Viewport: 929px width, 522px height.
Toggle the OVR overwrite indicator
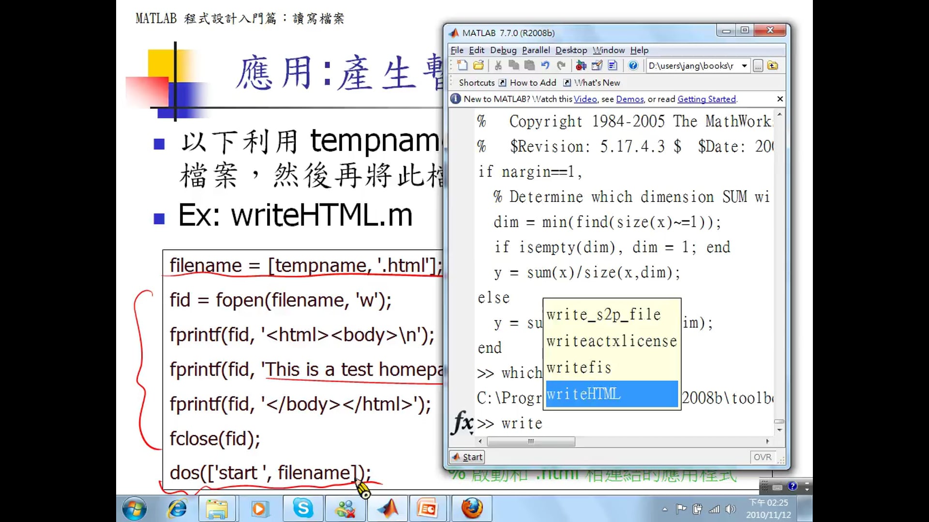pyautogui.click(x=763, y=457)
